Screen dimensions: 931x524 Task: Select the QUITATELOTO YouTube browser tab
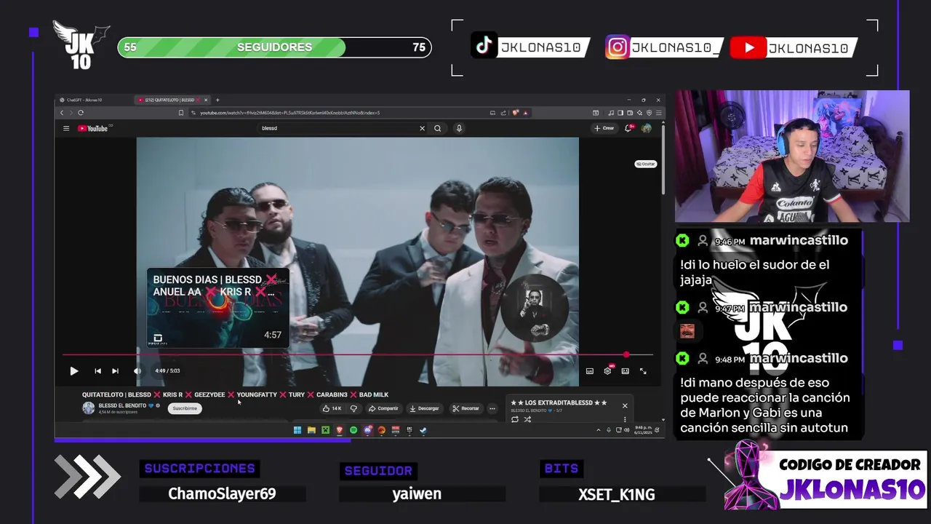point(171,100)
